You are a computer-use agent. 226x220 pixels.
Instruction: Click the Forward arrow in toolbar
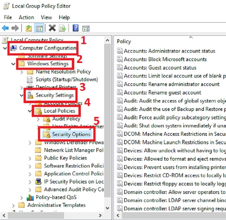[15, 28]
